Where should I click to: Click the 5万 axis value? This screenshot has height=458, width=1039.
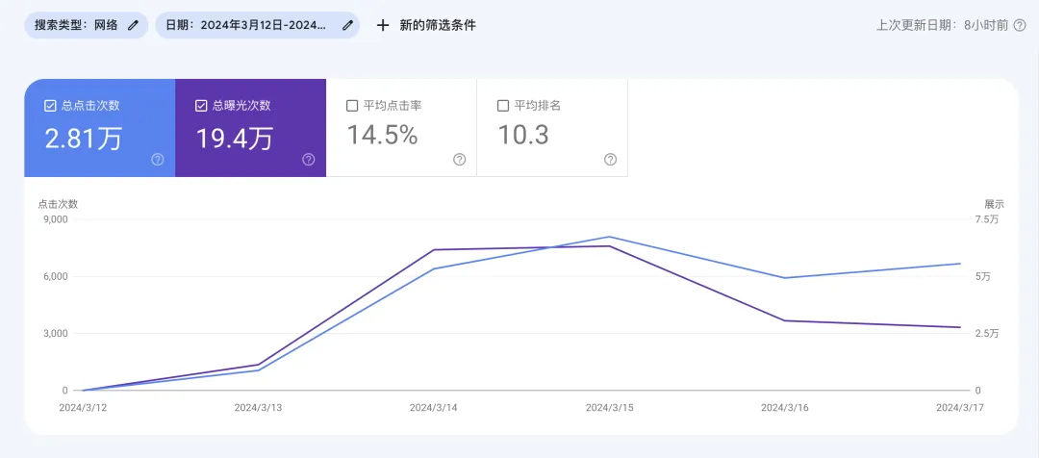tap(982, 276)
